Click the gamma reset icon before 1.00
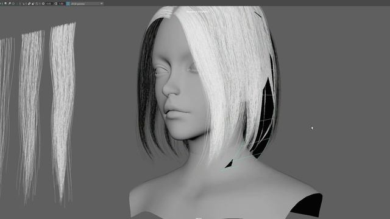Screen dimensions: 390x219 coord(55,4)
